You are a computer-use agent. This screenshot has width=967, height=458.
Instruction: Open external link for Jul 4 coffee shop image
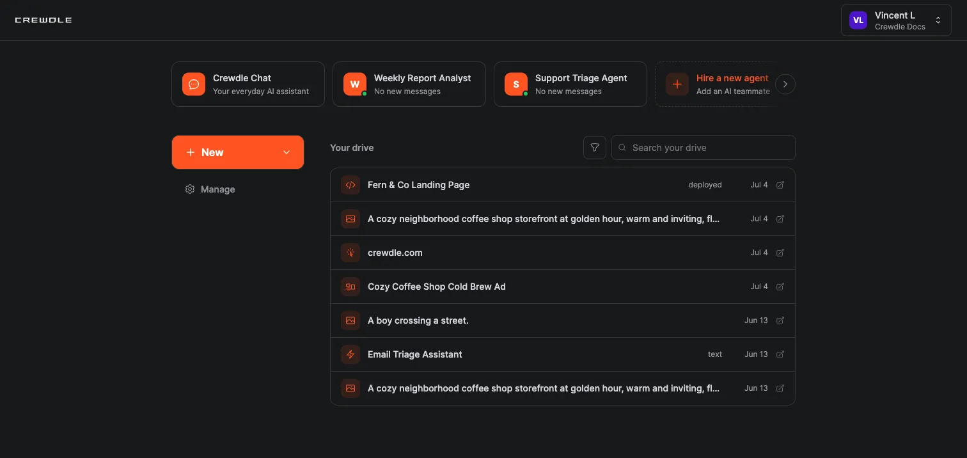(780, 219)
